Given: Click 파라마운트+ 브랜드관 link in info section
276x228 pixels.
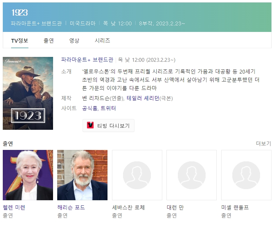Looking at the screenshot, I should point(87,60).
